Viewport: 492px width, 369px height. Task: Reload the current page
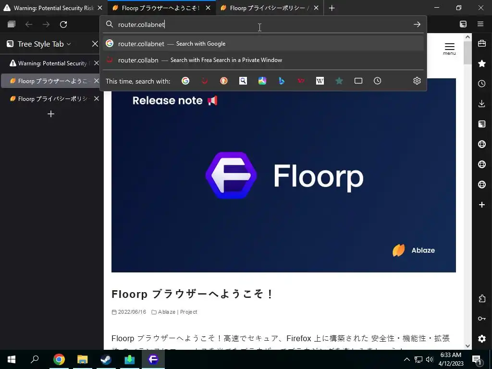click(x=63, y=25)
